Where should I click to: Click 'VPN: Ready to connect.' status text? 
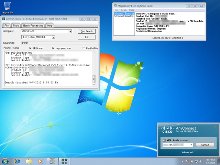point(178,140)
